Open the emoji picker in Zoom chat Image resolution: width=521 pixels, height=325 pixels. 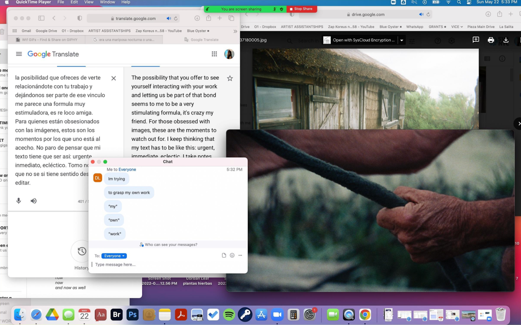click(232, 255)
